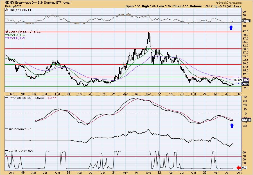Screen dimensions: 253x175
Task: Click the -10 label on the PMO axis
Action: (x=245, y=118)
